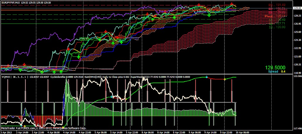The width and height of the screenshot is (302, 134).
Task: Click the 5 Apr 14:00 time label
Action: tap(117, 133)
